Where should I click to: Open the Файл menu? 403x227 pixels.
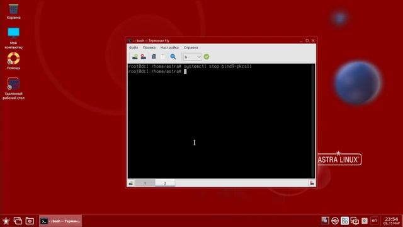(133, 48)
